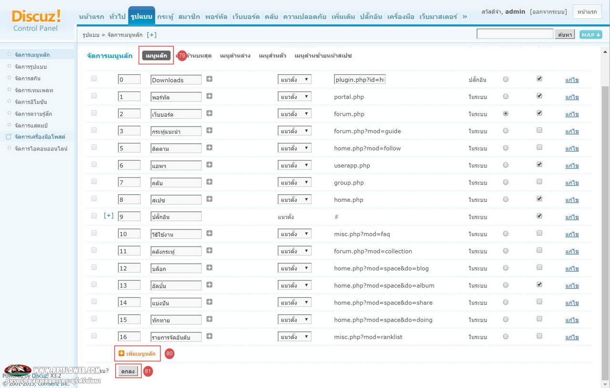The height and width of the screenshot is (388, 610).
Task: Open the แนวตั้ง dropdown for userapp.php row
Action: click(x=295, y=165)
